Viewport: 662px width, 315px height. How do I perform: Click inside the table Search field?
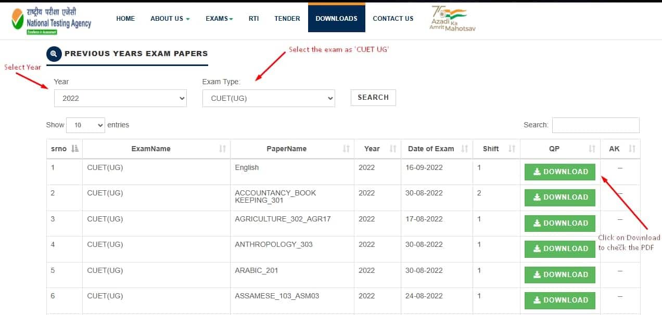coord(595,125)
